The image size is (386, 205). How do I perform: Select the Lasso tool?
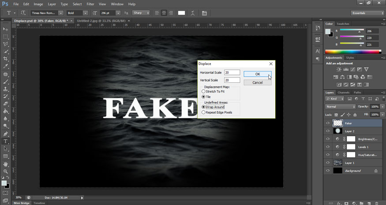(5, 44)
